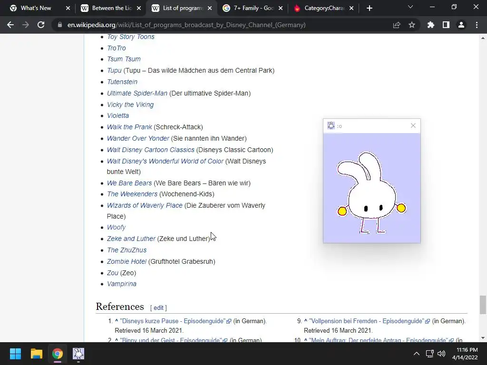Select List of programs tab

[x=182, y=9]
